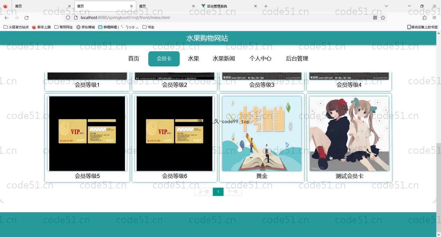Open the 京东商城 bookmark
Viewport: 441px width, 237px height.
click(85, 27)
